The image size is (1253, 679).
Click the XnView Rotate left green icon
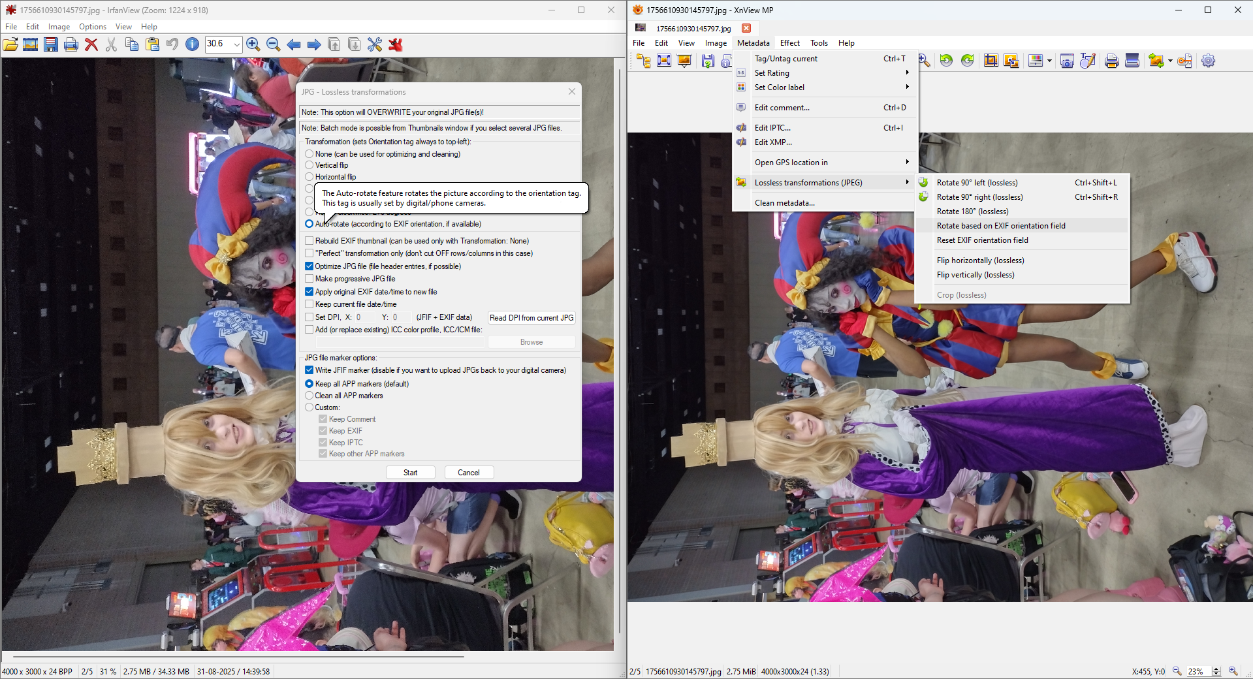[946, 61]
